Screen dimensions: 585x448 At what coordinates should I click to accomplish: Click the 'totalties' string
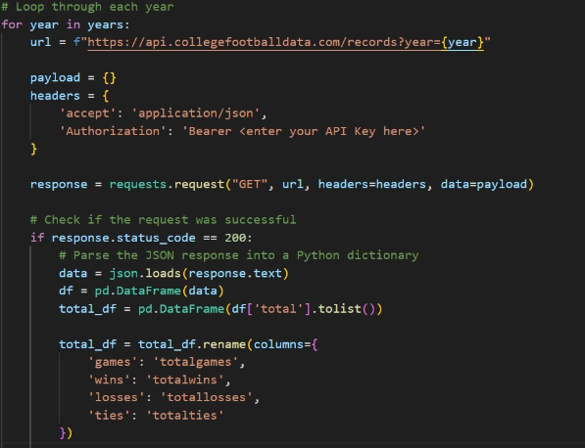184,415
